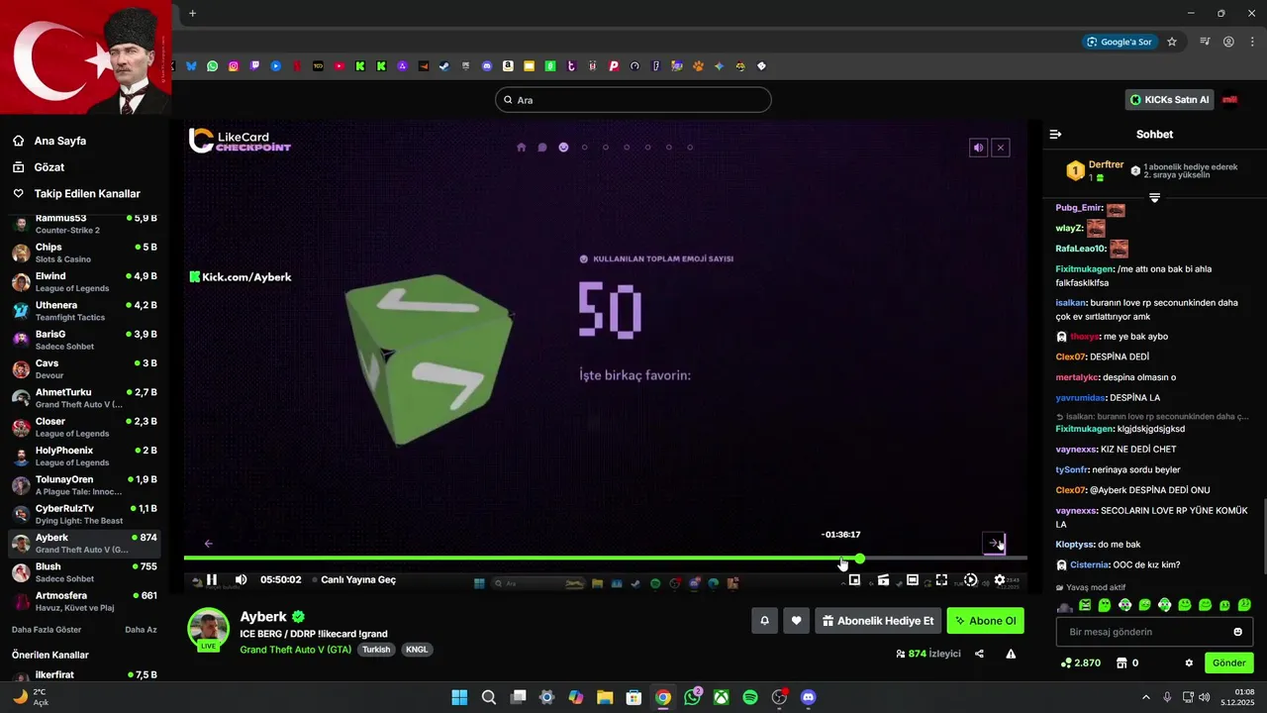1267x713 pixels.
Task: Open Discord from the Windows taskbar
Action: point(808,697)
